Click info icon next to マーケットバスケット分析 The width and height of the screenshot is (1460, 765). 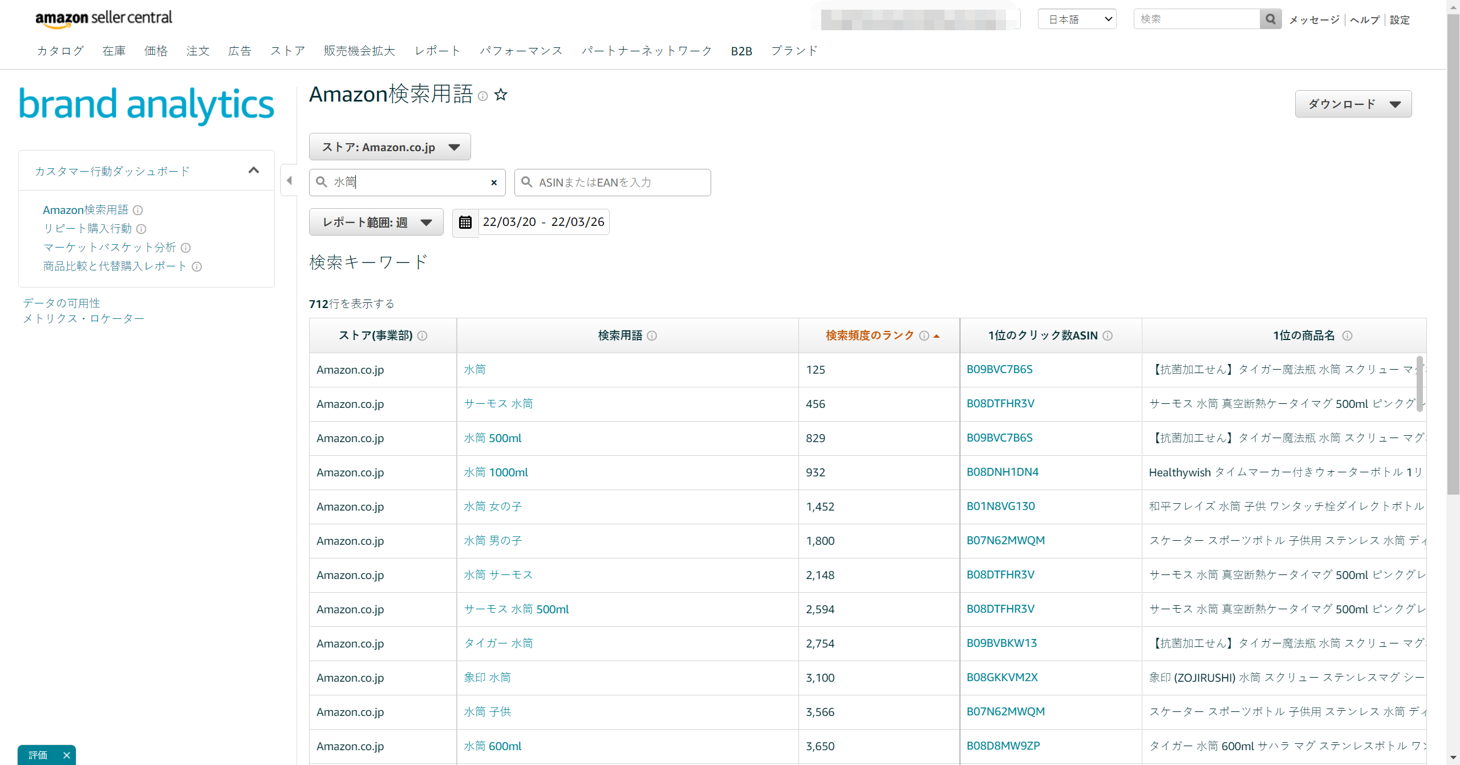click(x=185, y=248)
